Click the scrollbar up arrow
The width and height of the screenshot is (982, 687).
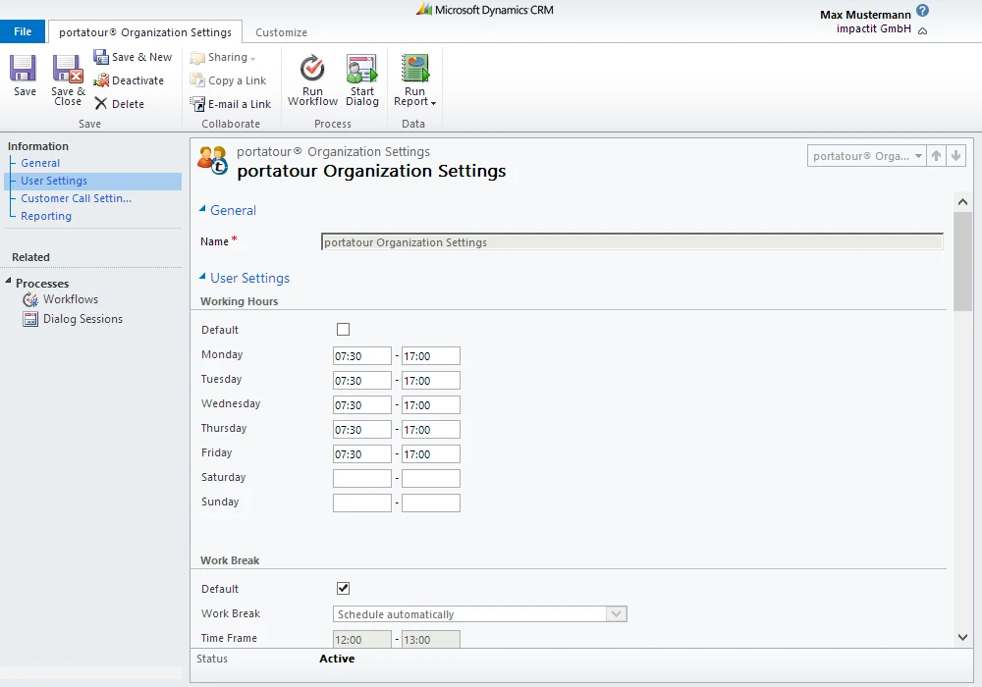point(962,201)
